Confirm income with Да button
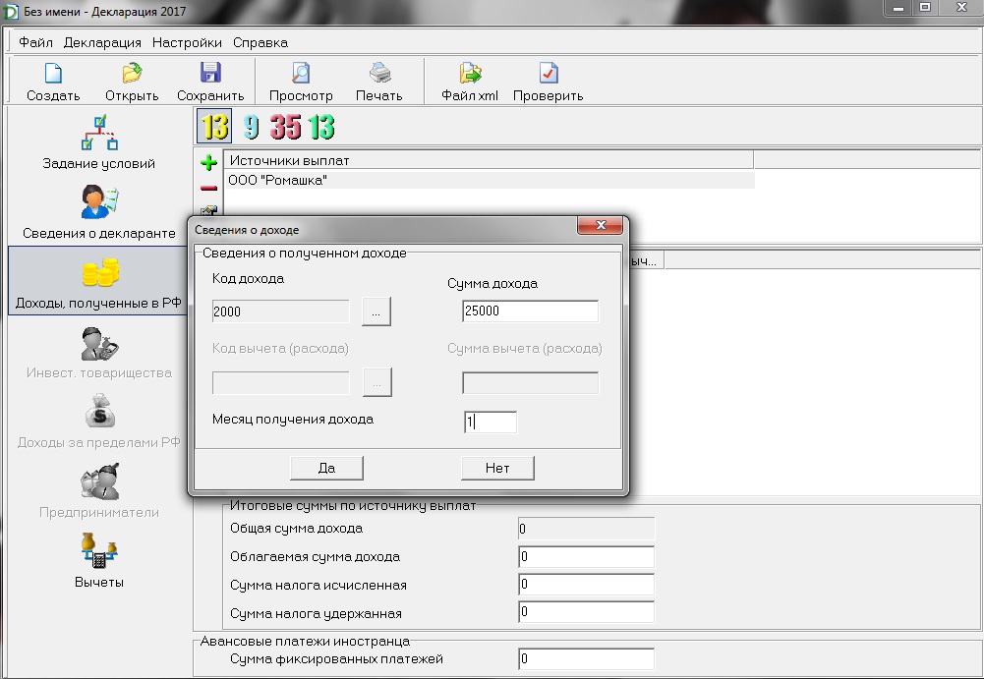The image size is (984, 679). coord(326,468)
